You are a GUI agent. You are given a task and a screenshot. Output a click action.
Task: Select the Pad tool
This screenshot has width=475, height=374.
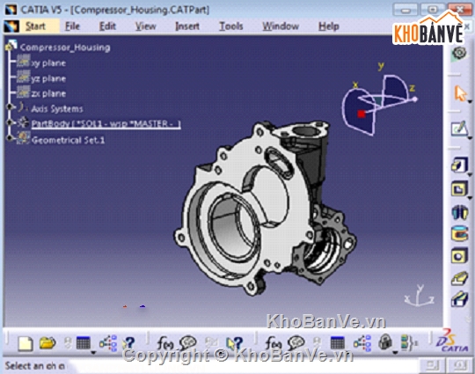pyautogui.click(x=459, y=165)
